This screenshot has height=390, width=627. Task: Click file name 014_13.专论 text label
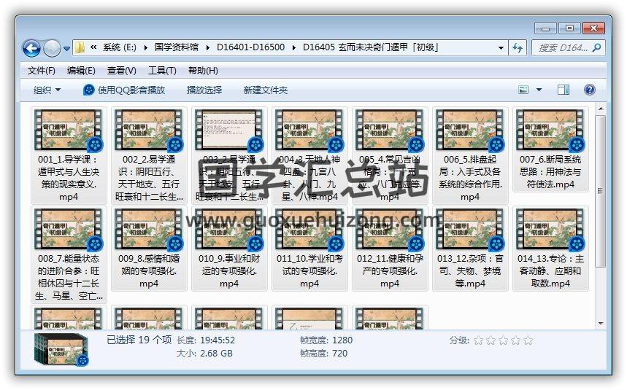pos(550,271)
